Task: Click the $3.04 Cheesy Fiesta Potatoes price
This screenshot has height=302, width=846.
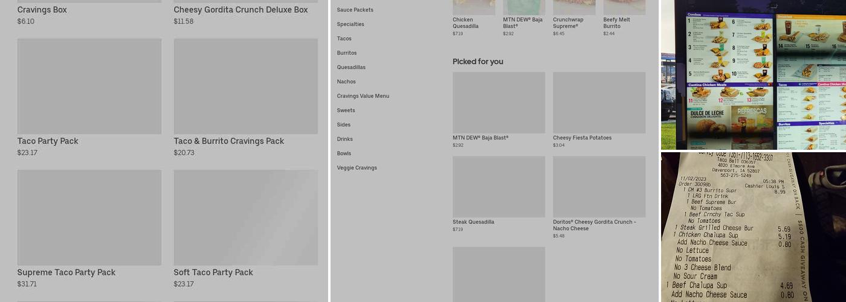Action: click(x=559, y=146)
